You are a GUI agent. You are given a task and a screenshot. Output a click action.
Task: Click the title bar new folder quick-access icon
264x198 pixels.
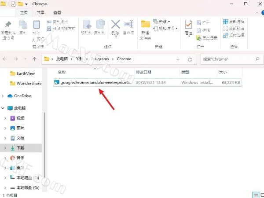point(20,4)
